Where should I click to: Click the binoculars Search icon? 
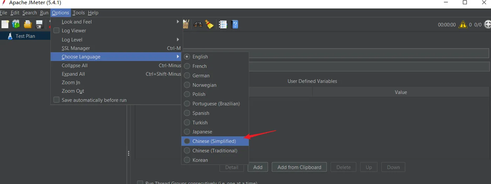tap(198, 24)
